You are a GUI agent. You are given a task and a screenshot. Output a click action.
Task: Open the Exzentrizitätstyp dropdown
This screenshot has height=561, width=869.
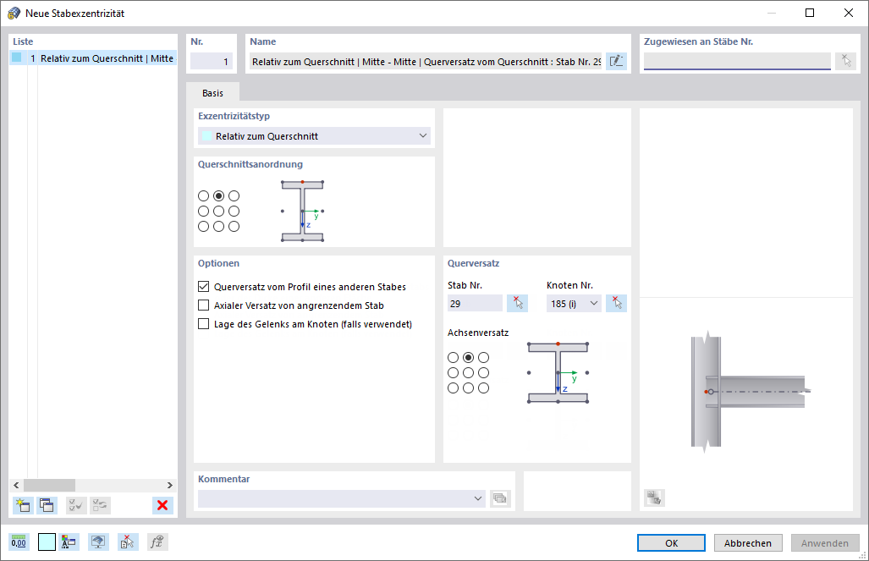pos(314,136)
